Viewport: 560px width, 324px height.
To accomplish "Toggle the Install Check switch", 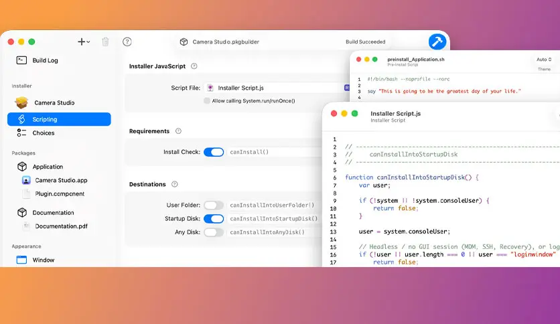I will point(214,152).
